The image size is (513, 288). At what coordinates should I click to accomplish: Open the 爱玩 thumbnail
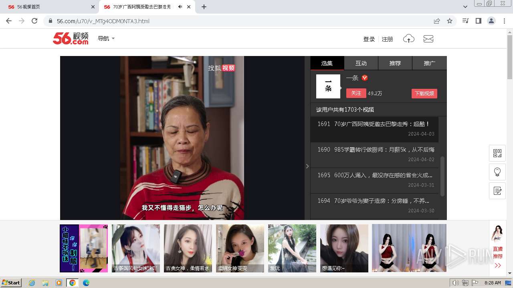click(292, 248)
